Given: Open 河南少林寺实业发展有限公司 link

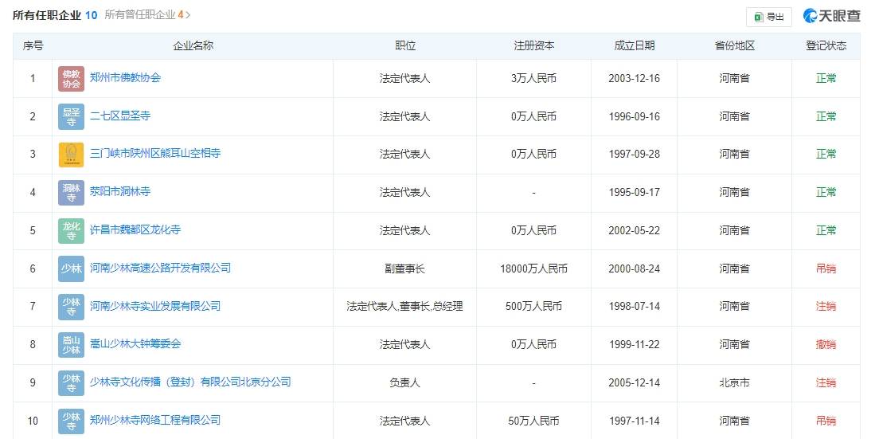Looking at the screenshot, I should [154, 307].
